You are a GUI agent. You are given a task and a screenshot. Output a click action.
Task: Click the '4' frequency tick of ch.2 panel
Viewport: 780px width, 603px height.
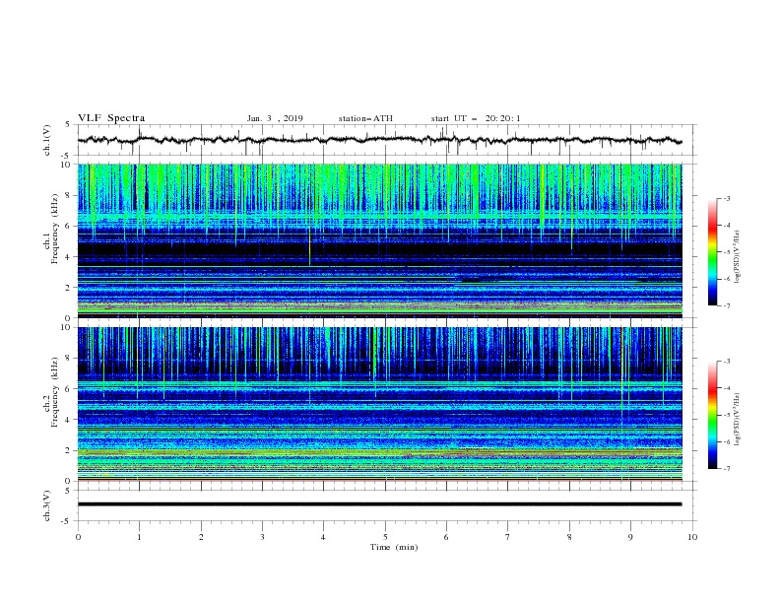point(68,420)
